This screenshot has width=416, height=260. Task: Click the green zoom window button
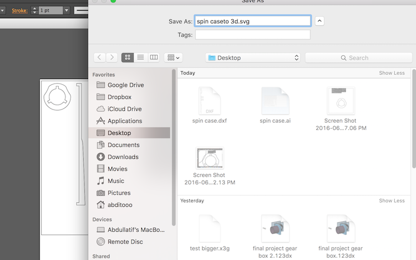pyautogui.click(x=113, y=1)
